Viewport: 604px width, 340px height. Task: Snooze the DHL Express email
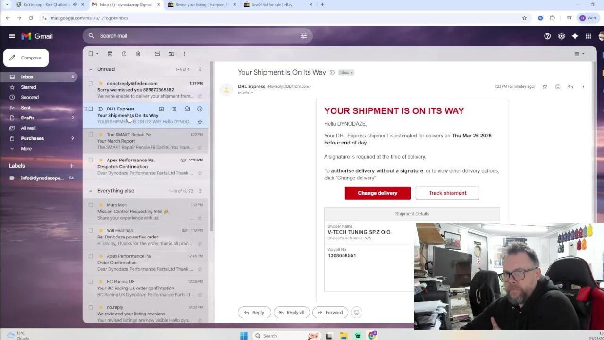click(x=200, y=109)
